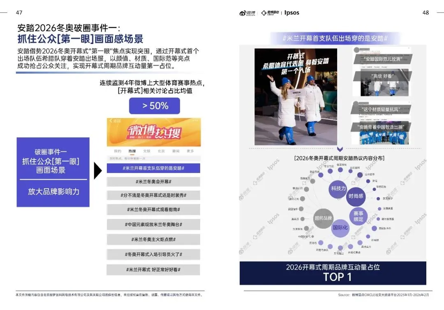444x310 pixels.
Task: Click the confidentiality disclaimer in the left page footer
Action: (109, 295)
